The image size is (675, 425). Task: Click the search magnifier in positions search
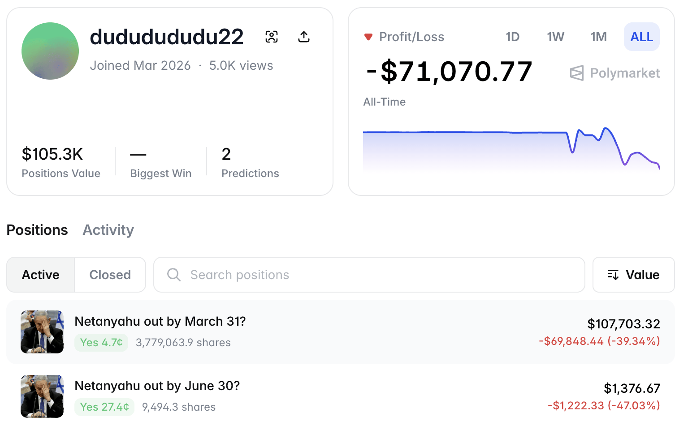click(x=173, y=275)
